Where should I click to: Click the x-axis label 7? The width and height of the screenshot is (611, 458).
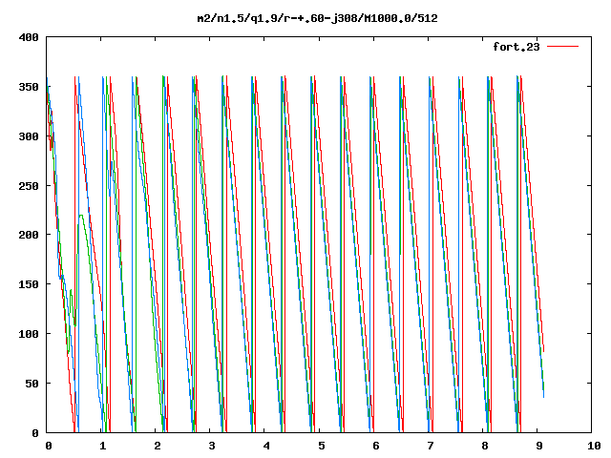tap(431, 446)
